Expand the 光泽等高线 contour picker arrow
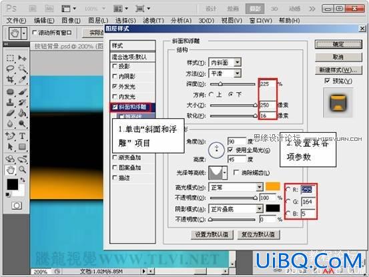Viewport: 369px width, 277px height. [225, 173]
